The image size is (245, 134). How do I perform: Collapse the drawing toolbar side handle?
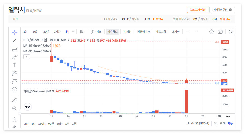pyautogui.click(x=20, y=112)
